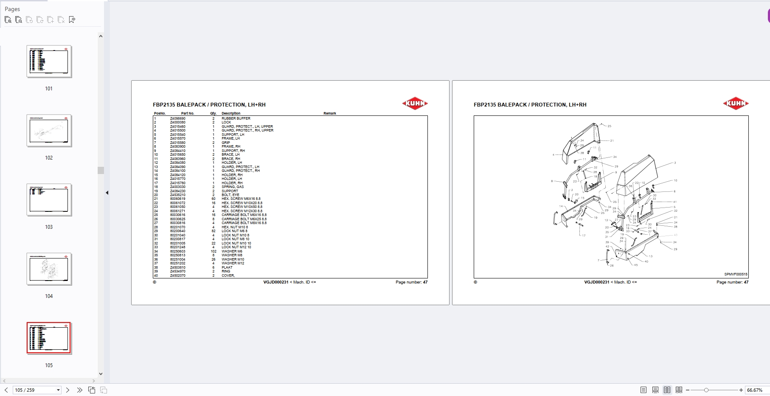This screenshot has height=396, width=770.
Task: Toggle the bookmark view icon in Pages panel
Action: [72, 20]
